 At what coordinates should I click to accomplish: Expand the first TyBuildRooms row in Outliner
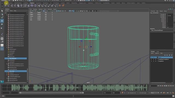coord(7,15)
